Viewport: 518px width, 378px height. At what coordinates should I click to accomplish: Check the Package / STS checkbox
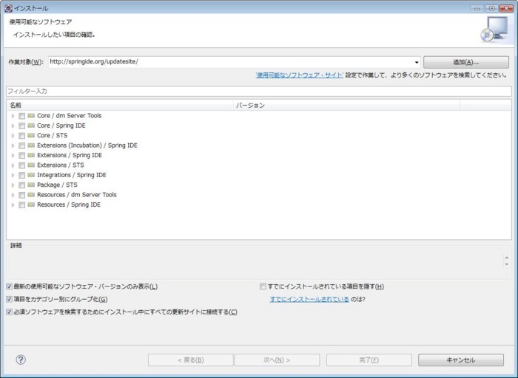tap(21, 185)
